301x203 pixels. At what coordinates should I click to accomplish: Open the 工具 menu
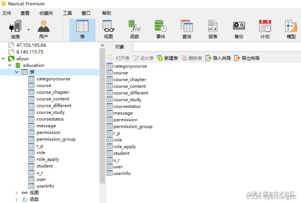tap(67, 13)
